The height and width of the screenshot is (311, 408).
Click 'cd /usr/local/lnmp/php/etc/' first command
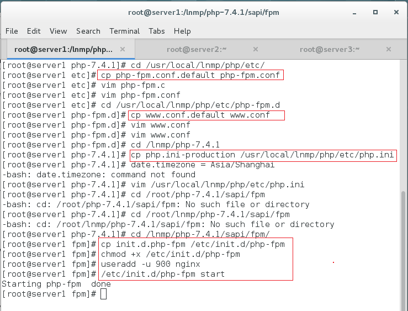[198, 65]
